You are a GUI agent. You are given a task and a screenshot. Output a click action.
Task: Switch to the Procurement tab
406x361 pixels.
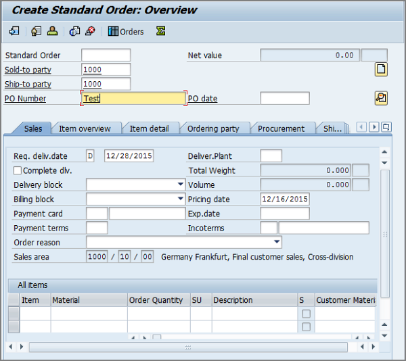[x=281, y=128]
